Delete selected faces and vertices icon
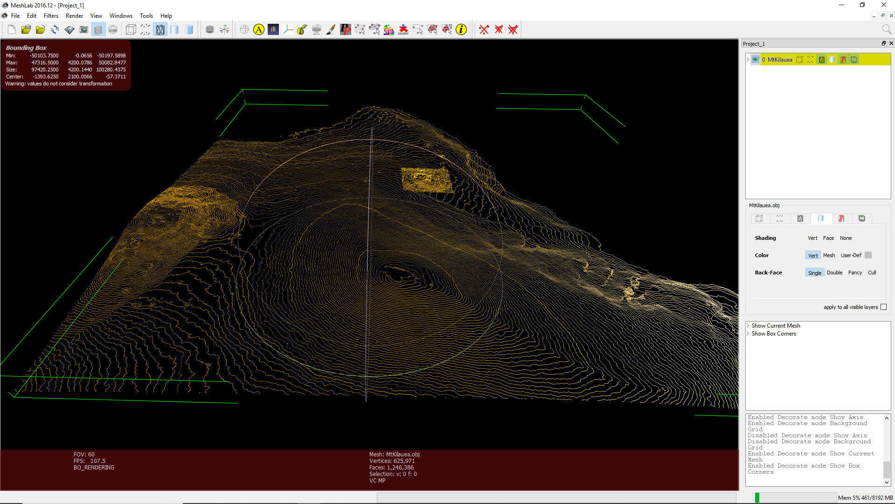Screen dimensions: 895x504 tap(513, 30)
